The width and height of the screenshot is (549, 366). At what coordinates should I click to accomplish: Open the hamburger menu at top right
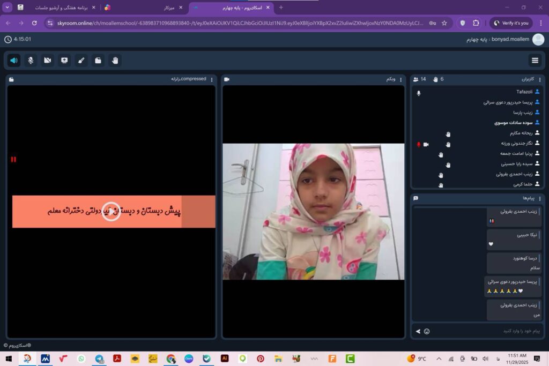535,60
